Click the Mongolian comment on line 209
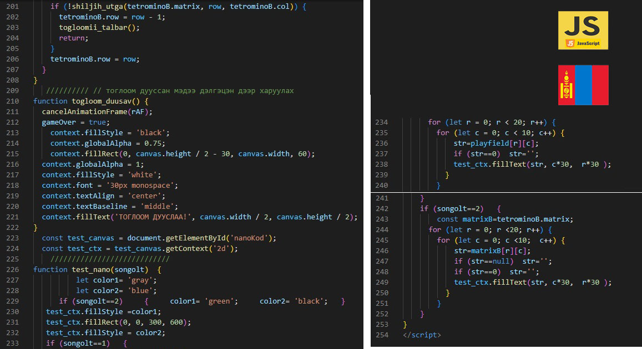Screen dimensions: 642x349 (194, 91)
